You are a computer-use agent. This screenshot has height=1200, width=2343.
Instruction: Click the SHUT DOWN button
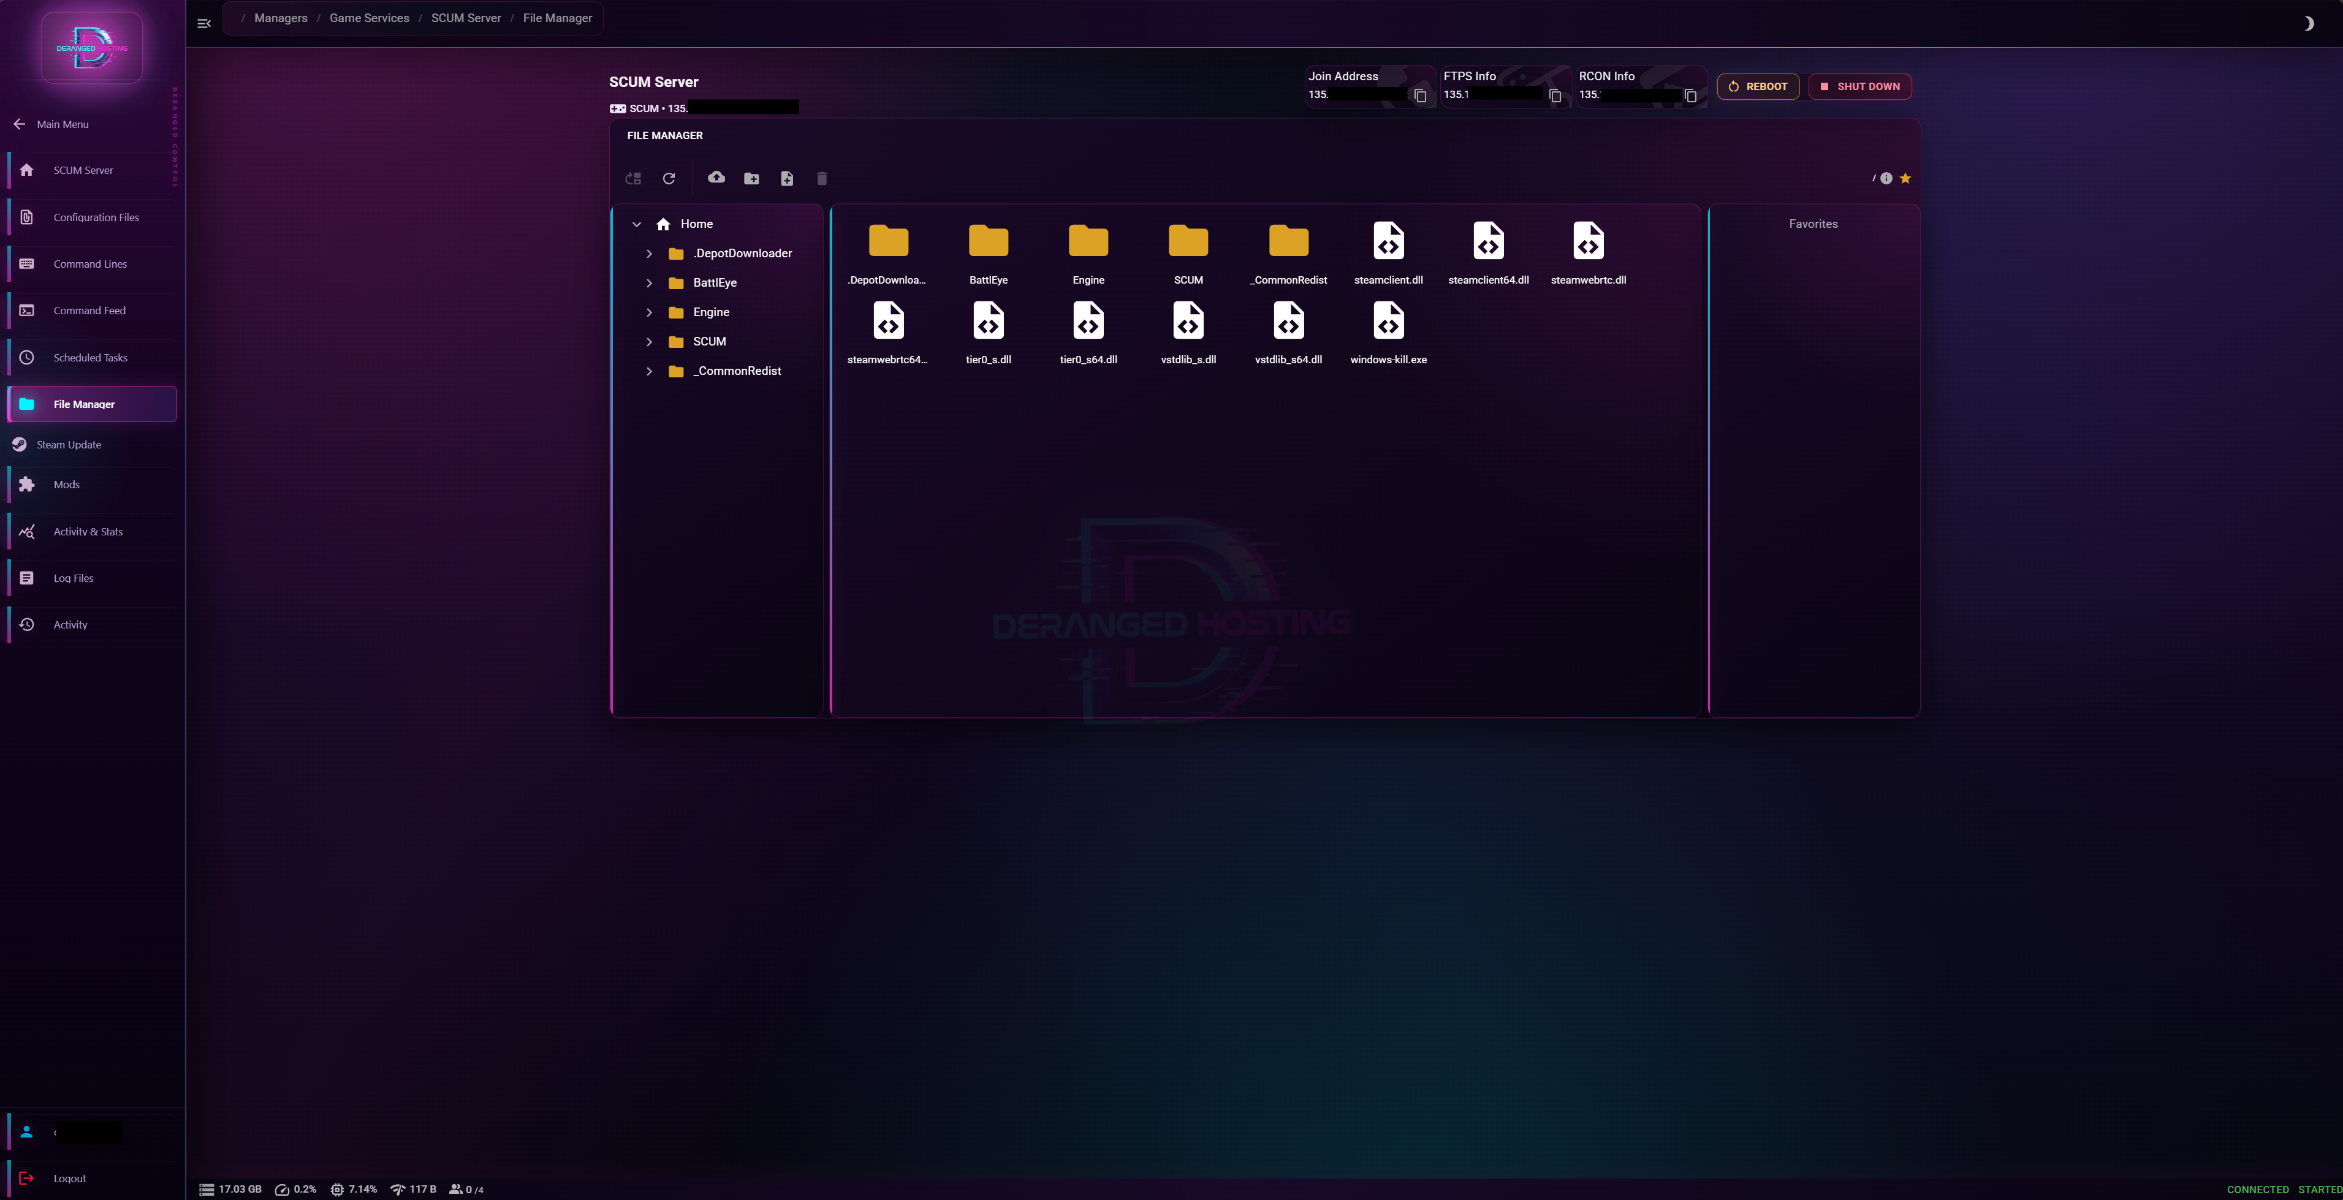pyautogui.click(x=1859, y=86)
